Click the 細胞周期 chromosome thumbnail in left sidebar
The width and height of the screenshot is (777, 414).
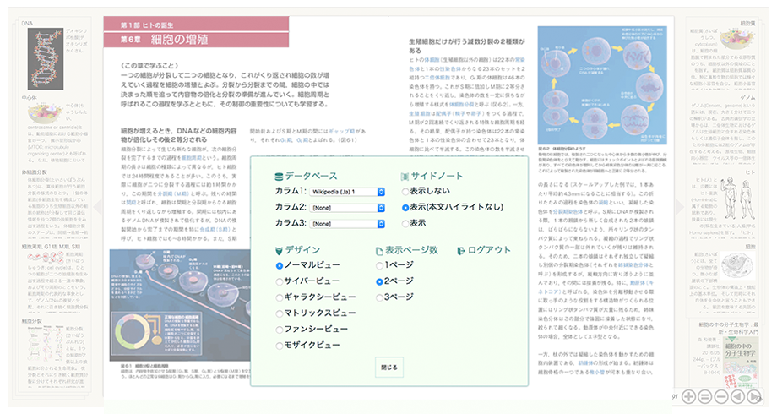coord(46,258)
